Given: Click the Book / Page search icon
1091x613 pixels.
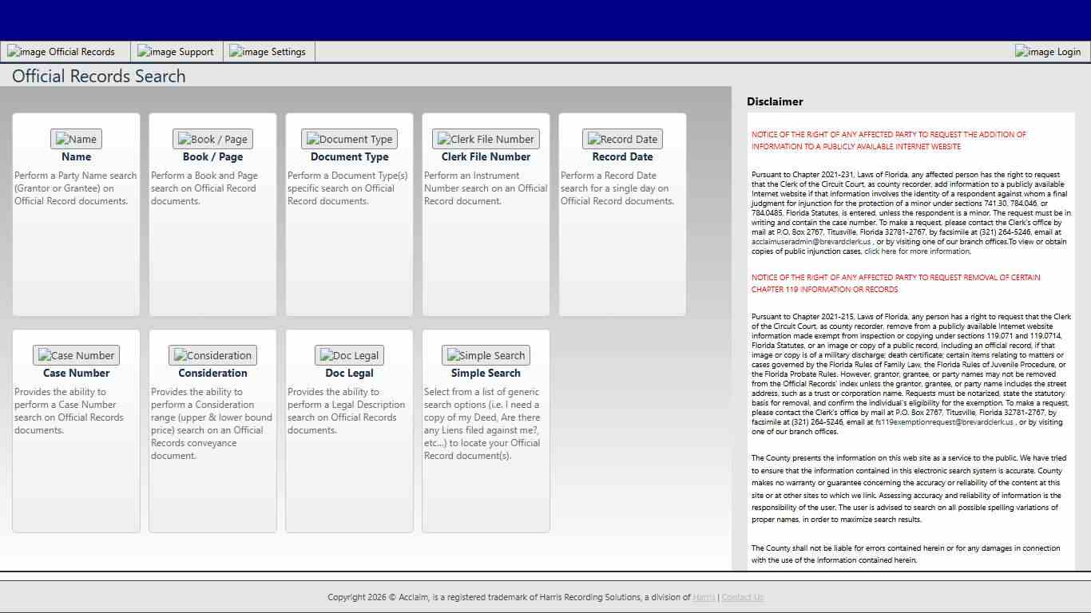Looking at the screenshot, I should tap(212, 139).
